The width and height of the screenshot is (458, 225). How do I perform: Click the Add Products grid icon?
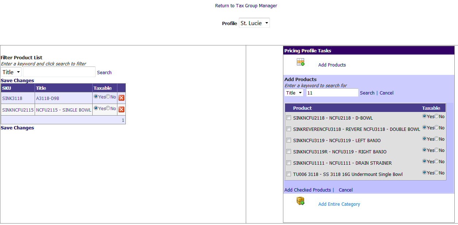tap(300, 62)
